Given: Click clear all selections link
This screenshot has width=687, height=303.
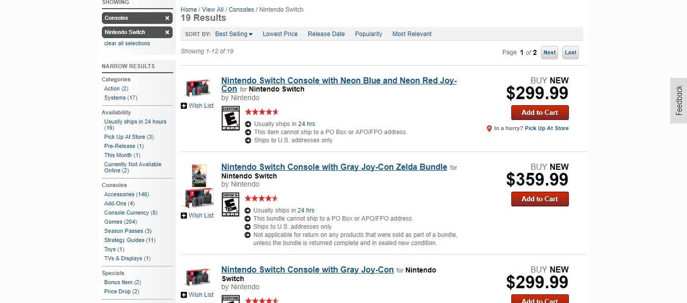Looking at the screenshot, I should (127, 44).
